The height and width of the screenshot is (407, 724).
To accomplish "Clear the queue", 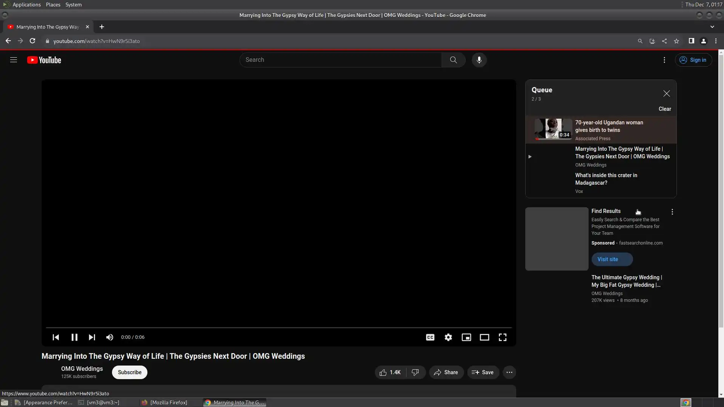I will (x=664, y=109).
